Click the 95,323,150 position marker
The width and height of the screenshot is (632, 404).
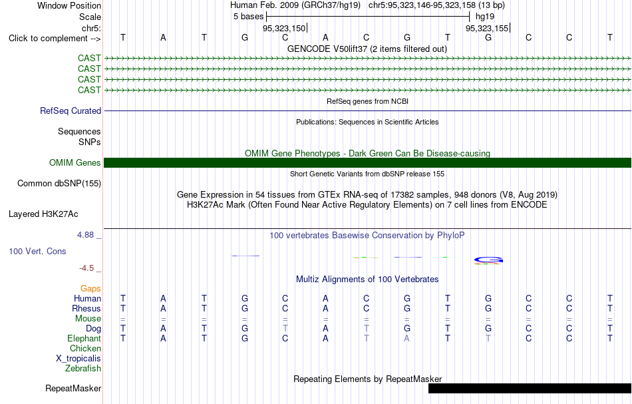click(285, 28)
